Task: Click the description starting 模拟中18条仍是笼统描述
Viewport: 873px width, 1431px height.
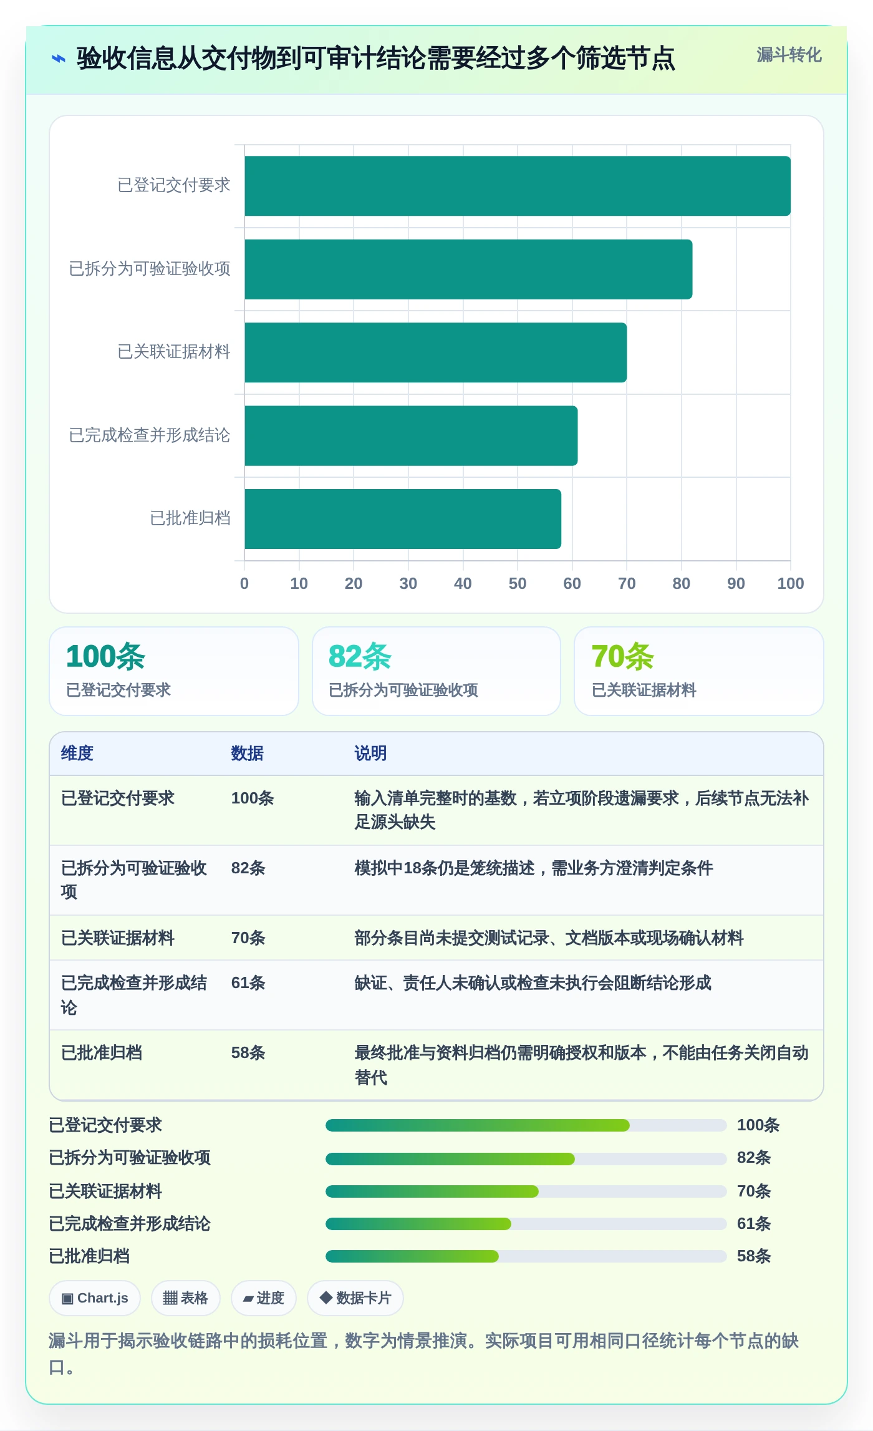Action: point(533,868)
